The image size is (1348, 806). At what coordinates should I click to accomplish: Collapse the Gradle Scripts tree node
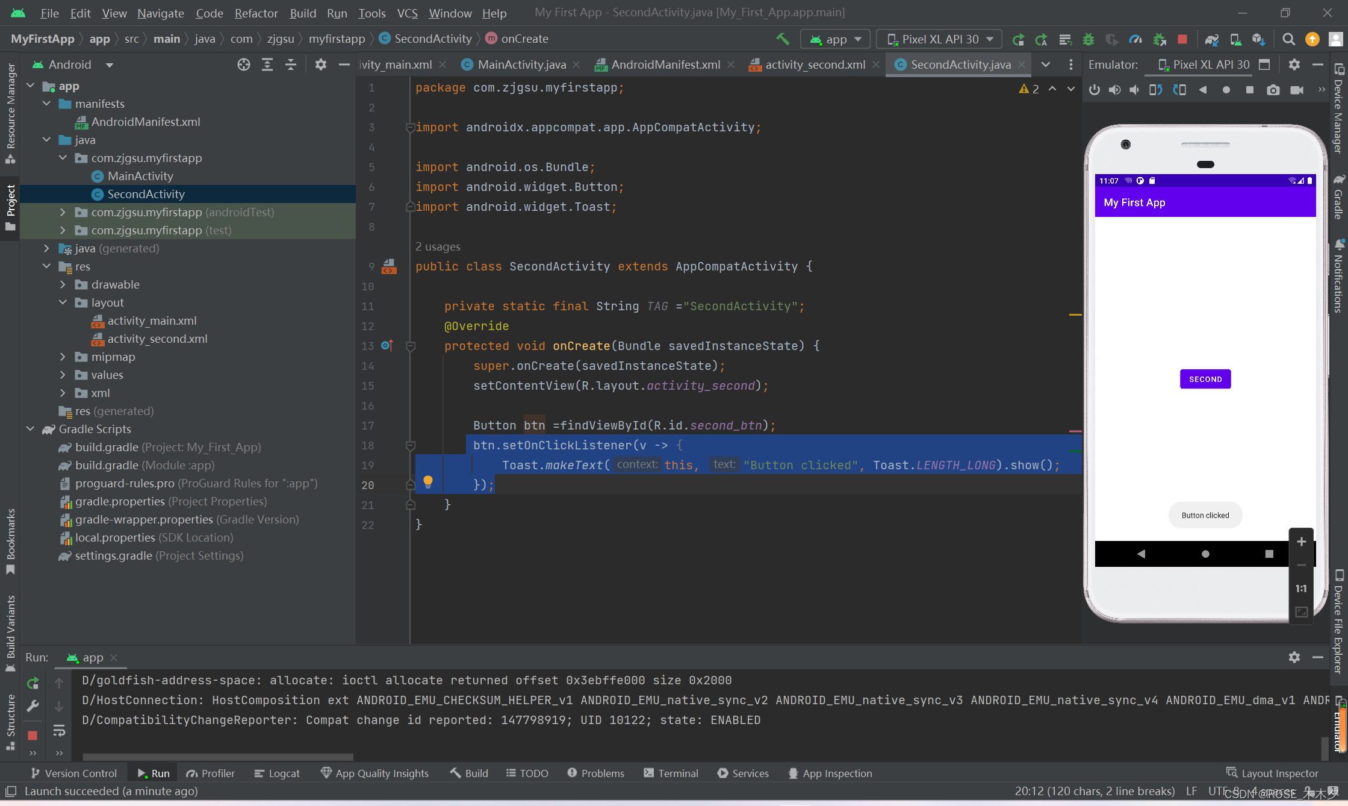[31, 429]
